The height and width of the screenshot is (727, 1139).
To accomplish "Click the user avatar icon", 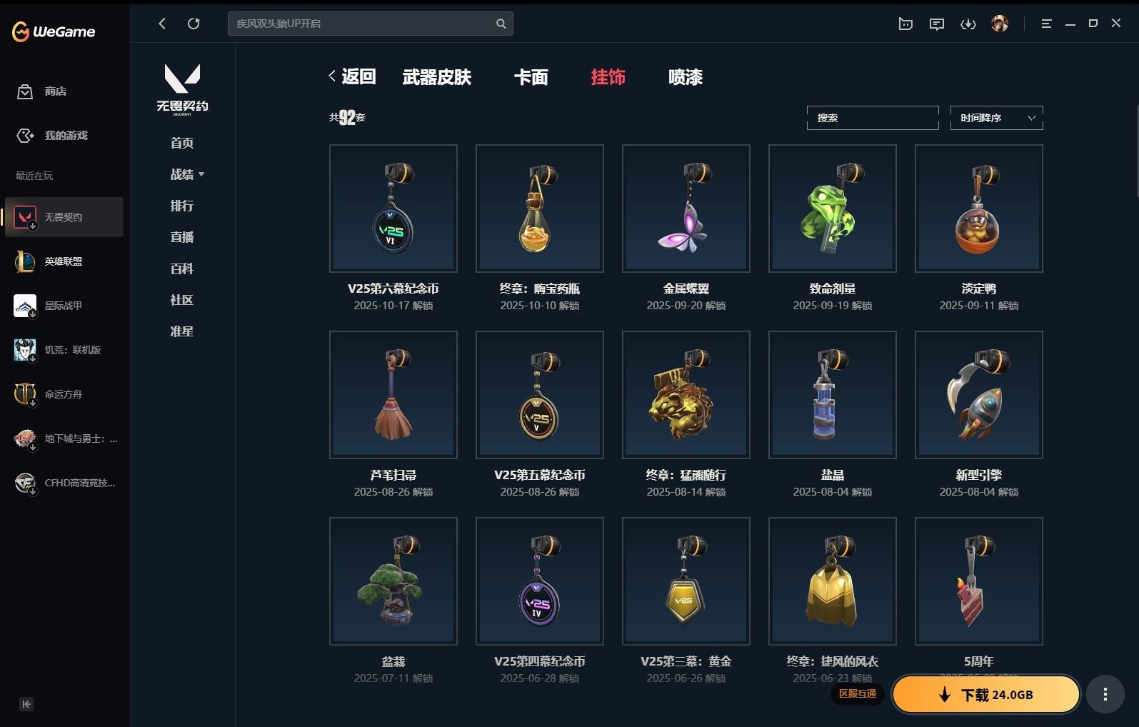I will point(1000,24).
